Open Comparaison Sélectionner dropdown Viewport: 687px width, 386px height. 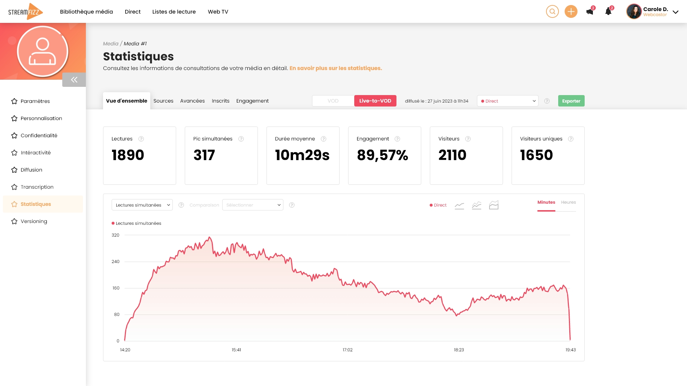253,205
